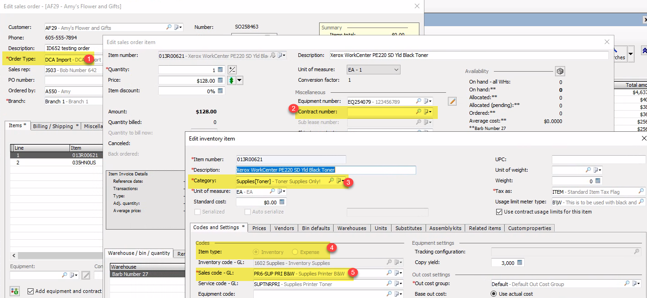Open Sales code - GL flag dropdown
The image size is (647, 298).
(399, 273)
